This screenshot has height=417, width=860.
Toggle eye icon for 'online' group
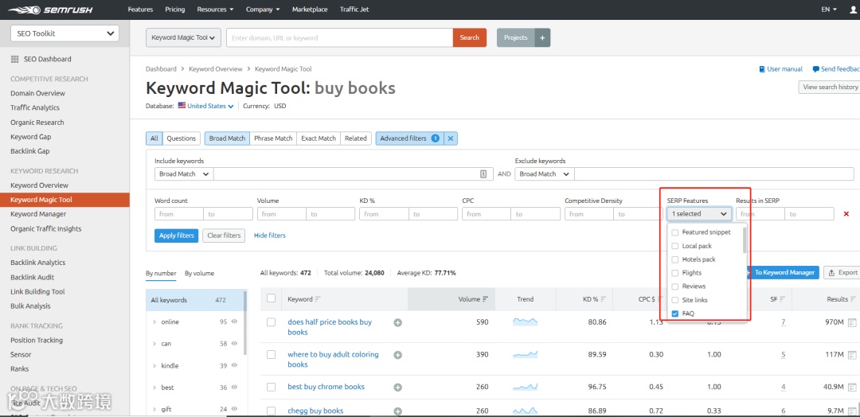(234, 322)
